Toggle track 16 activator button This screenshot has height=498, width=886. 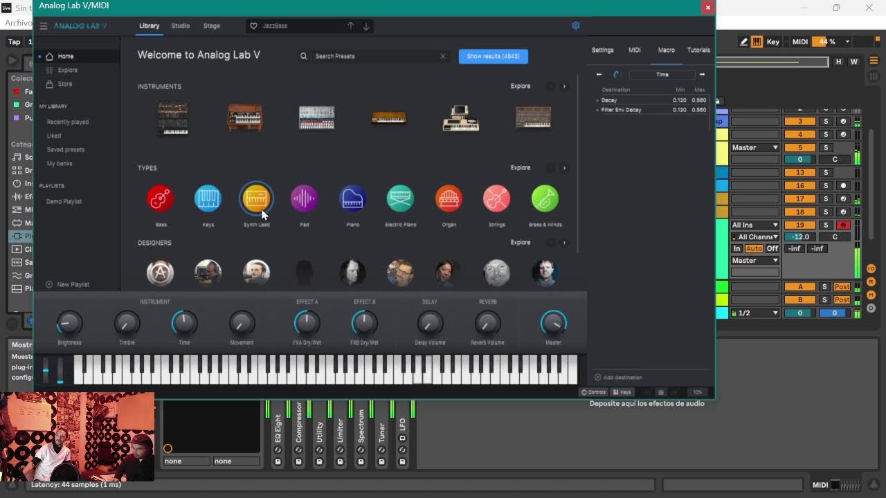click(x=799, y=185)
